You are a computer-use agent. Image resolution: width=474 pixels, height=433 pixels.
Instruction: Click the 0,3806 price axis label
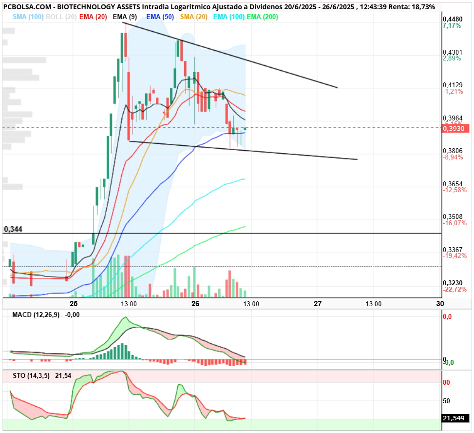(453, 151)
